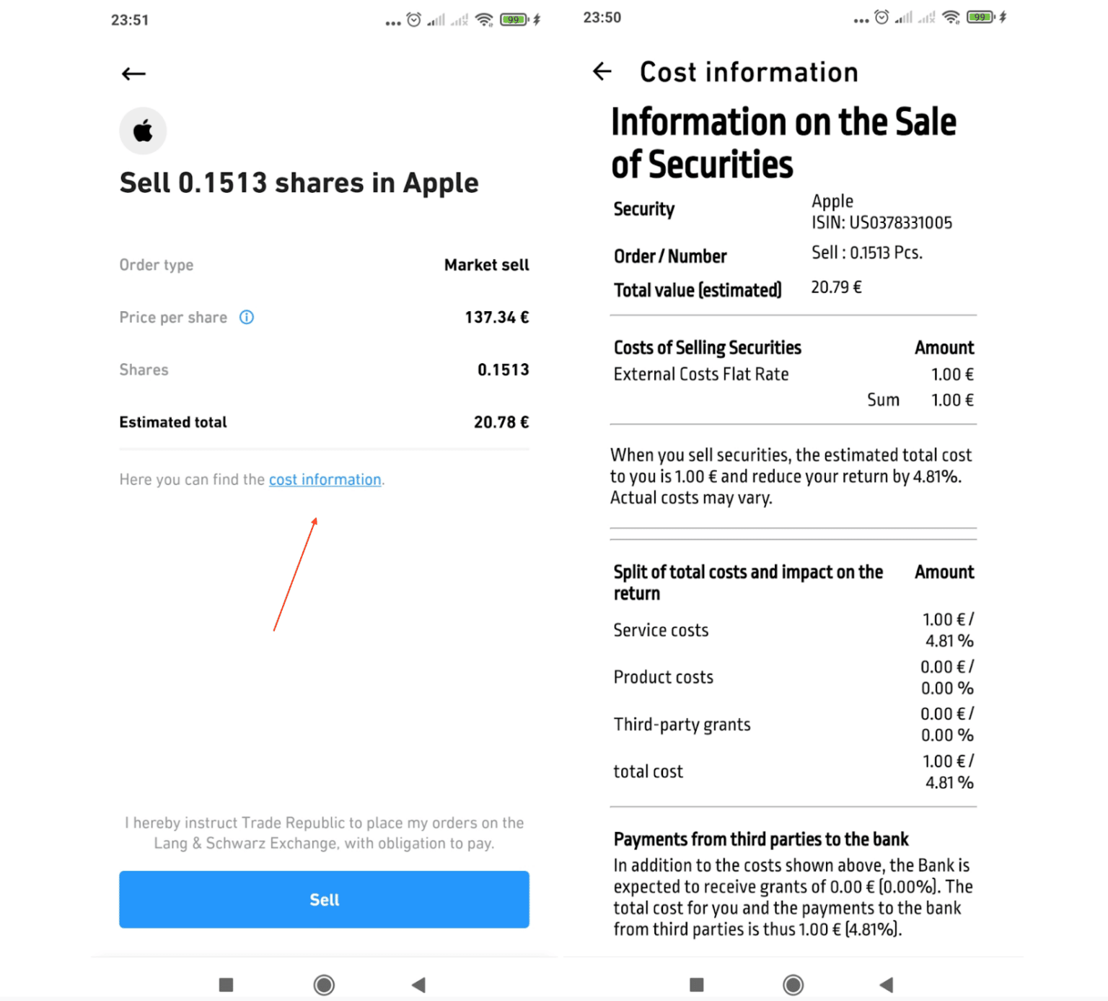
Task: Tap the Service costs row
Action: pos(661,630)
